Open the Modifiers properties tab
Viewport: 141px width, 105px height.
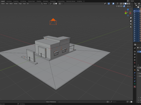pyautogui.click(x=135, y=73)
